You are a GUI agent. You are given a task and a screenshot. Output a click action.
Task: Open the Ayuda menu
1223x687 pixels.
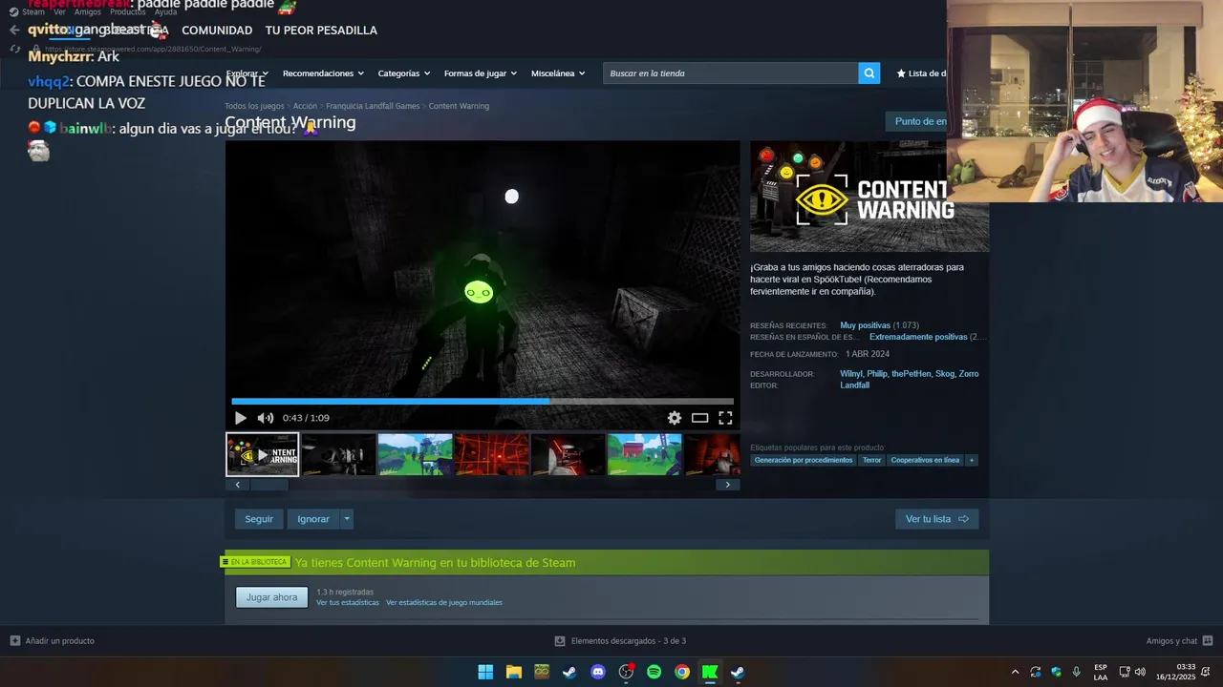coord(166,12)
